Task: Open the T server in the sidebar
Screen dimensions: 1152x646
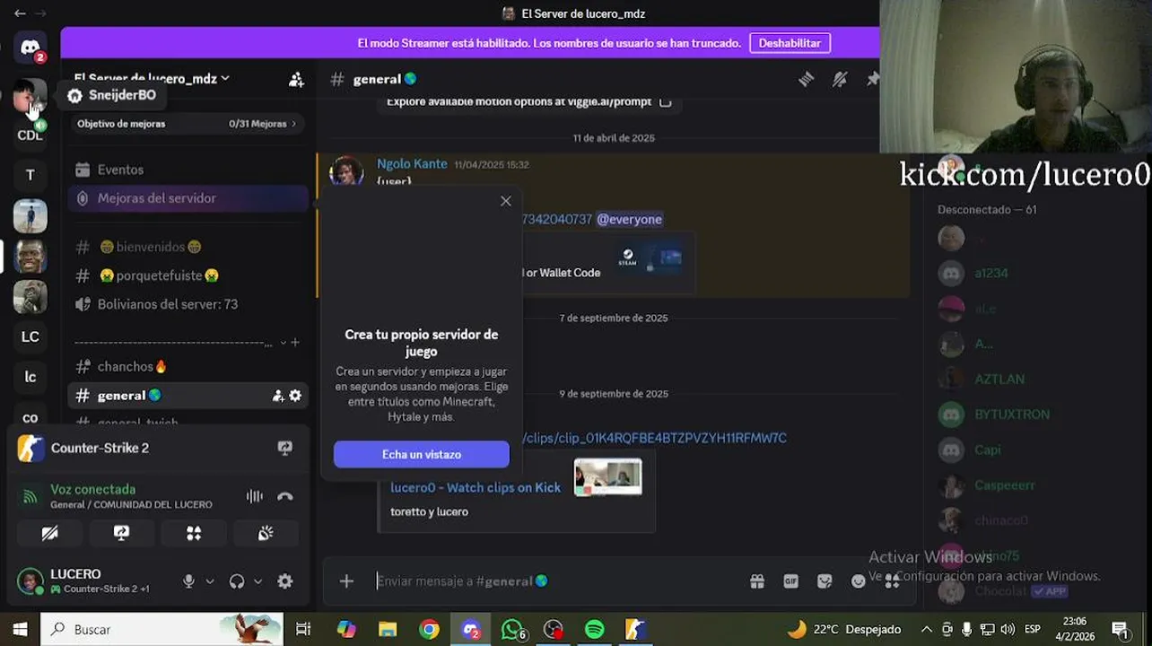Action: (x=31, y=175)
